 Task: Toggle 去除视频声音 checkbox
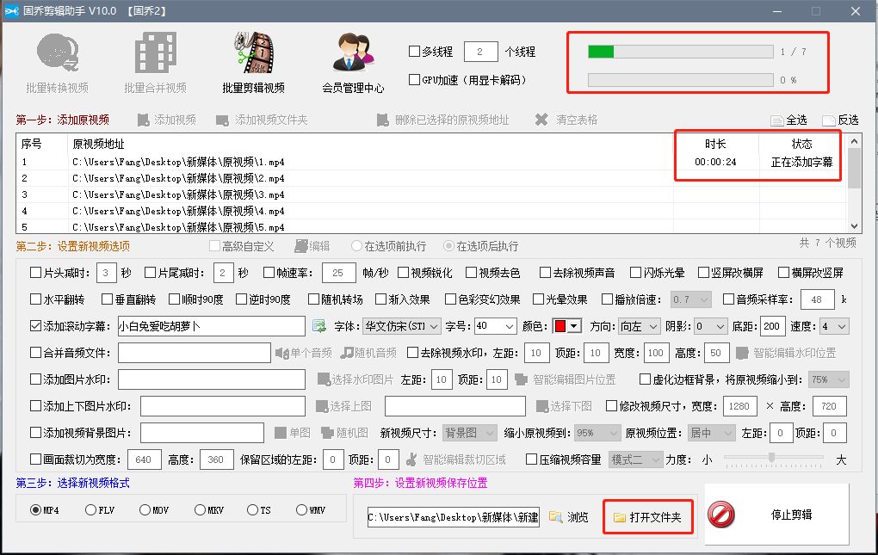pos(546,273)
